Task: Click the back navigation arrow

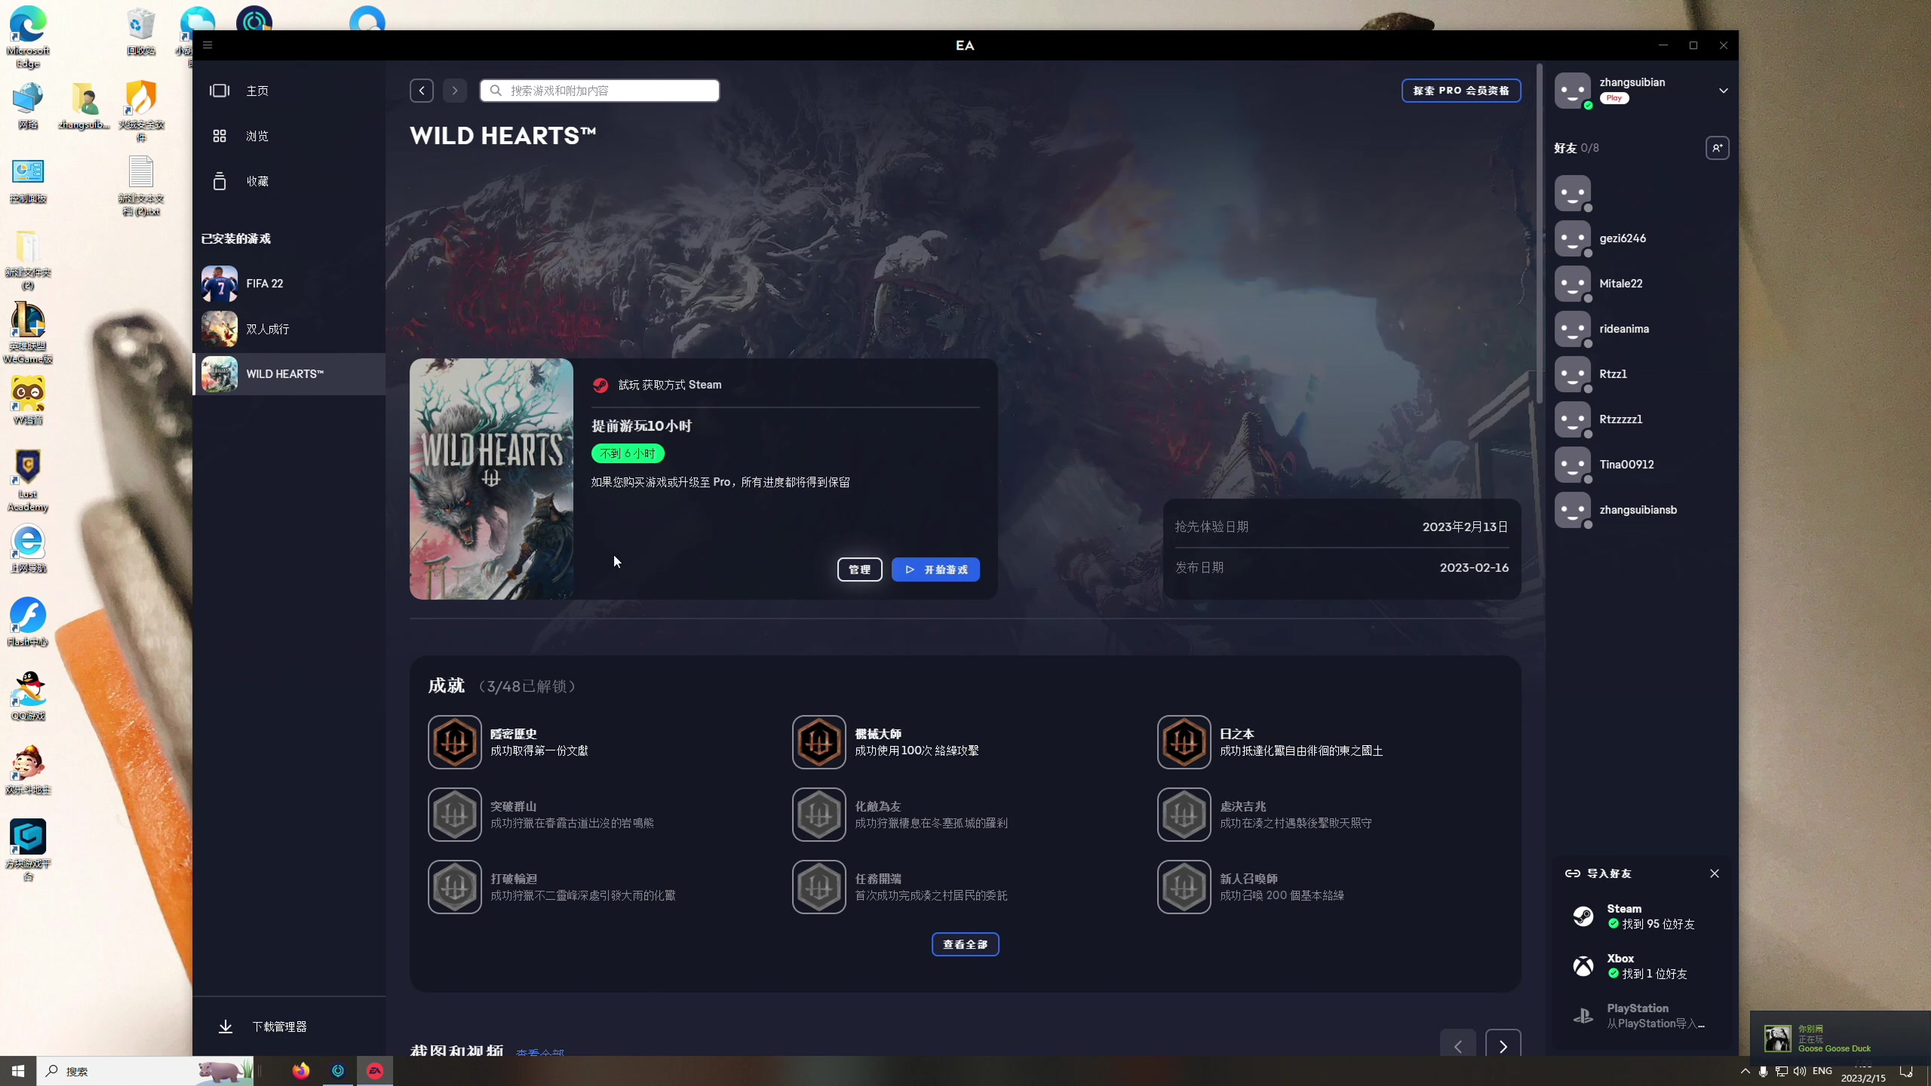Action: pos(422,90)
